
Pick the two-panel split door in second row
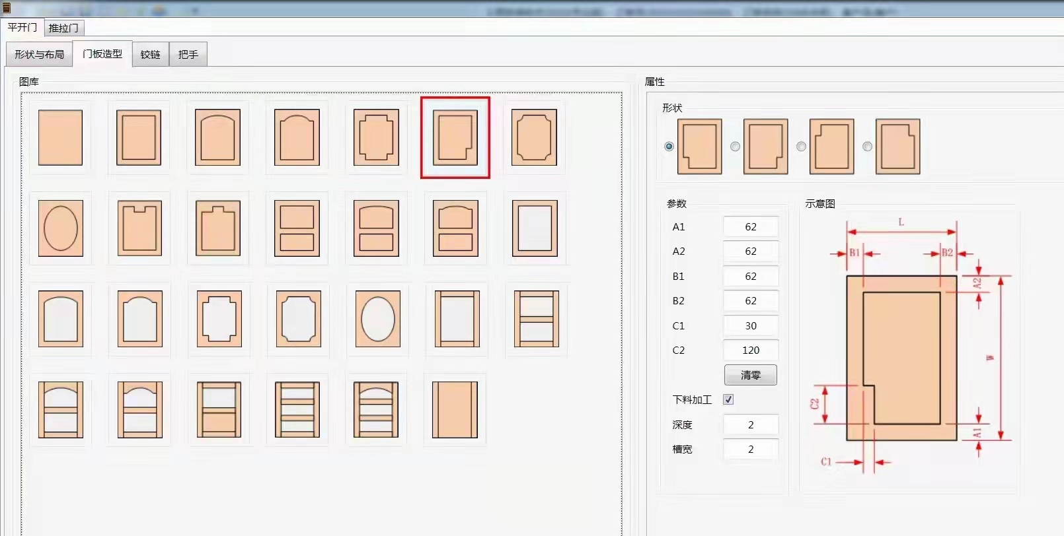coord(297,228)
